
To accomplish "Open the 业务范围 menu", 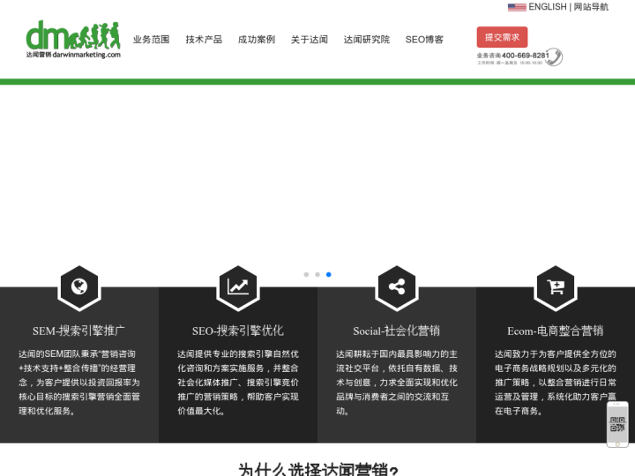I will click(x=151, y=40).
